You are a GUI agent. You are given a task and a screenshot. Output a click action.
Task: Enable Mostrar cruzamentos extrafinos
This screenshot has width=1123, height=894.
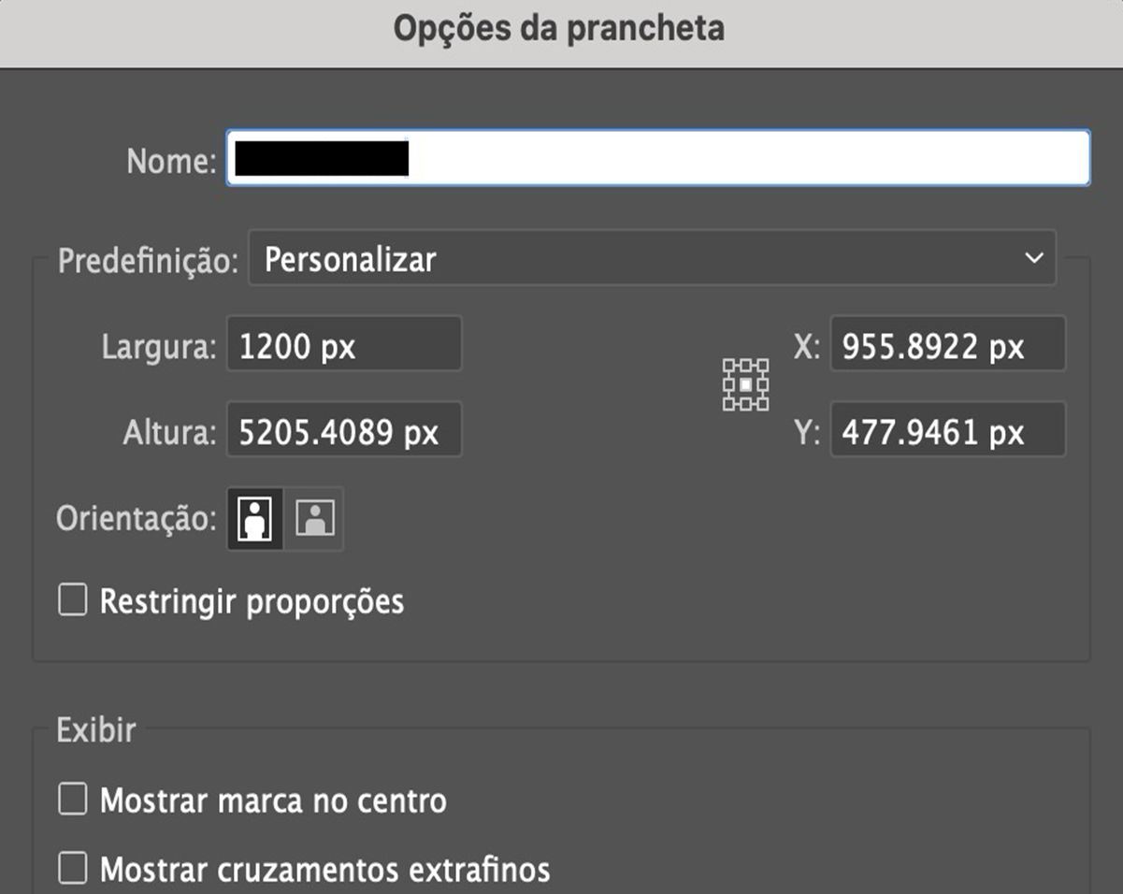tap(71, 870)
